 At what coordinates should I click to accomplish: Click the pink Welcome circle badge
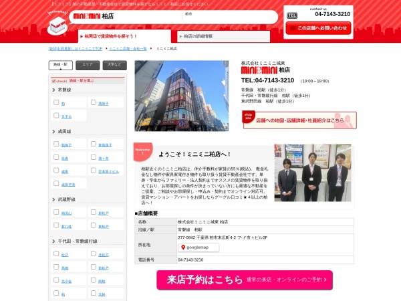click(143, 151)
